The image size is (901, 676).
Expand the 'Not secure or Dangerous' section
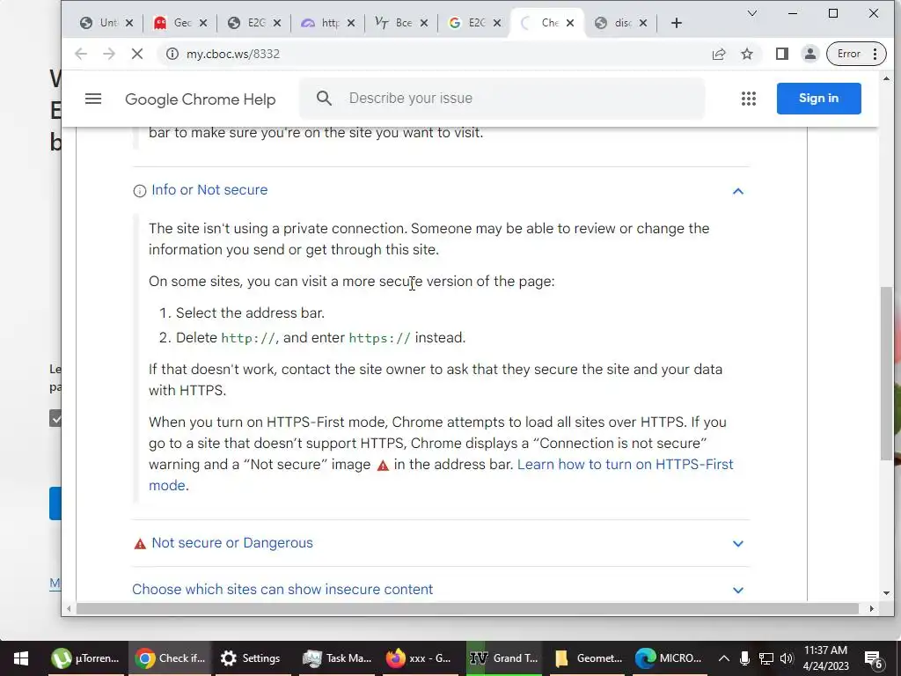(738, 544)
